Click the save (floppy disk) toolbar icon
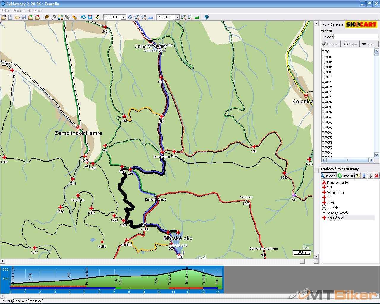Image resolution: width=380 pixels, height=304 pixels. tap(24, 17)
